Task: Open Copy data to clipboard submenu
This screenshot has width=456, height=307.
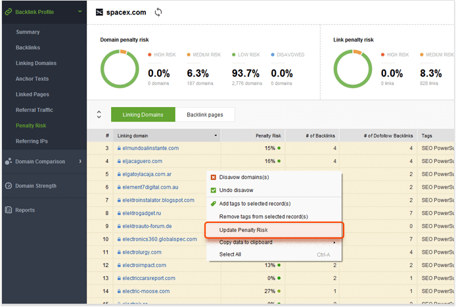Action: pyautogui.click(x=274, y=243)
